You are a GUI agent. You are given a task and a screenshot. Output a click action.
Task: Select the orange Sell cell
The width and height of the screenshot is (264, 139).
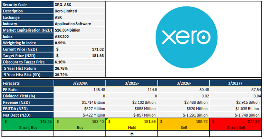(184, 124)
